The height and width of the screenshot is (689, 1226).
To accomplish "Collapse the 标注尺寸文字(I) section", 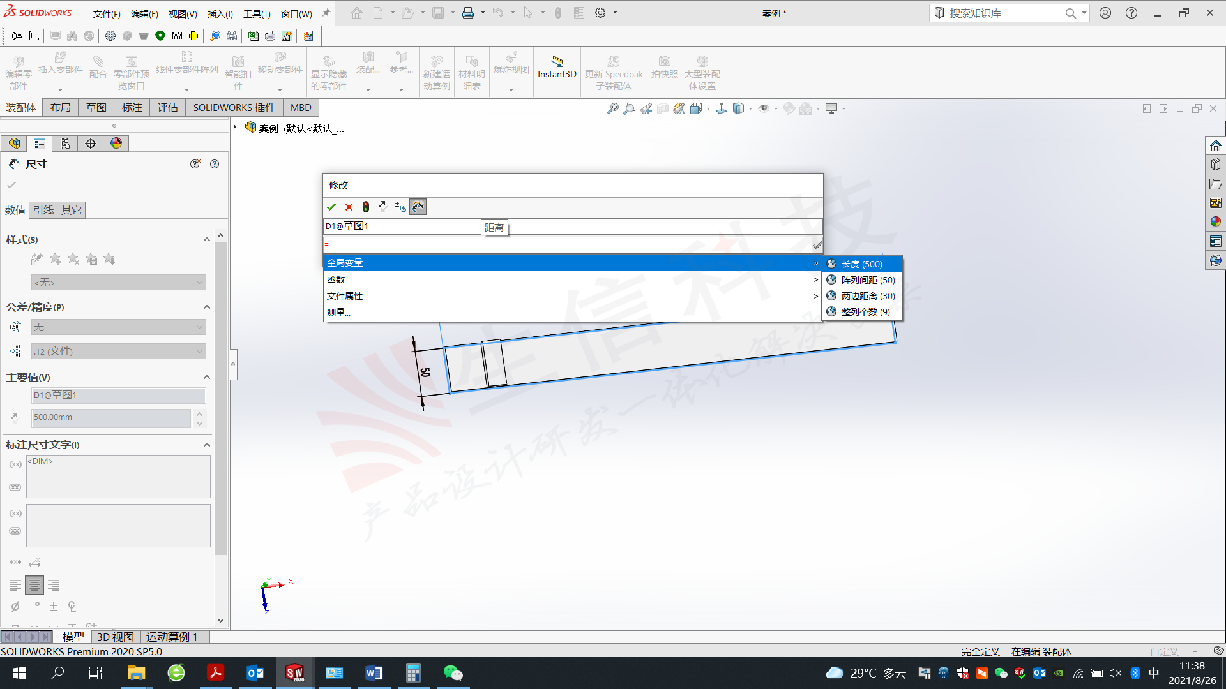I will [207, 445].
